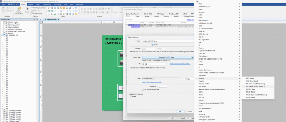Click the Station no. input field
The height and width of the screenshot is (122, 286).
163,86
